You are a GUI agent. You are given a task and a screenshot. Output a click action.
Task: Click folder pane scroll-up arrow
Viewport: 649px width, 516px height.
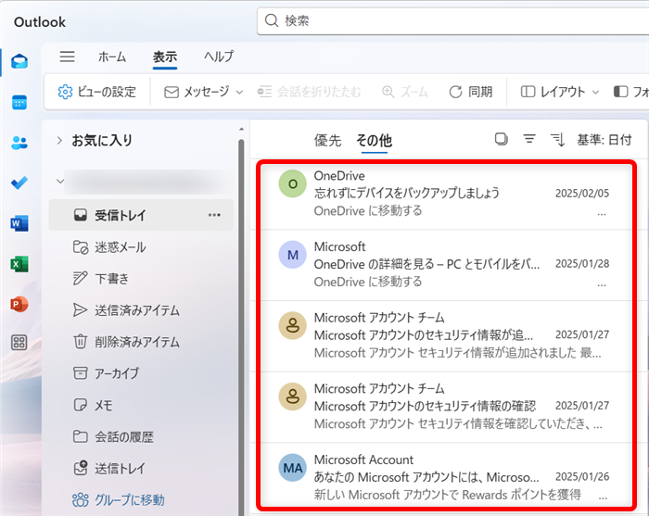click(241, 130)
